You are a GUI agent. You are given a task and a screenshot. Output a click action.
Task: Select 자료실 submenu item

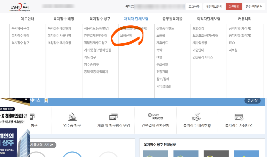pyautogui.click(x=233, y=50)
